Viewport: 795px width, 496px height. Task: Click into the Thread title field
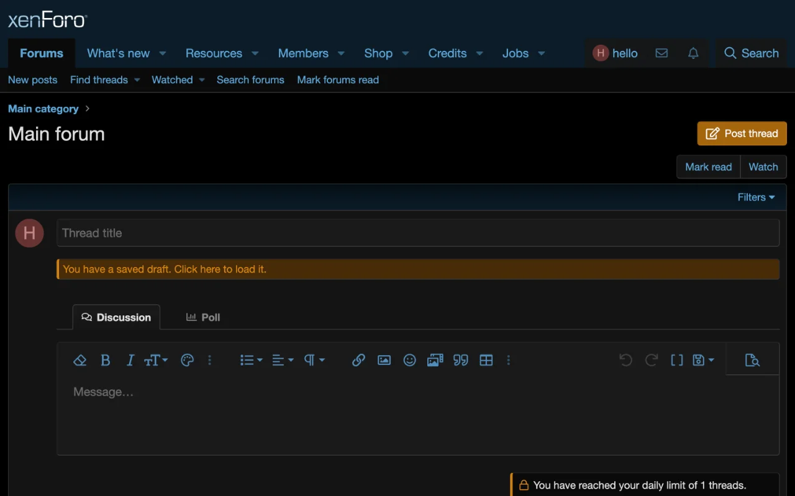tap(417, 233)
